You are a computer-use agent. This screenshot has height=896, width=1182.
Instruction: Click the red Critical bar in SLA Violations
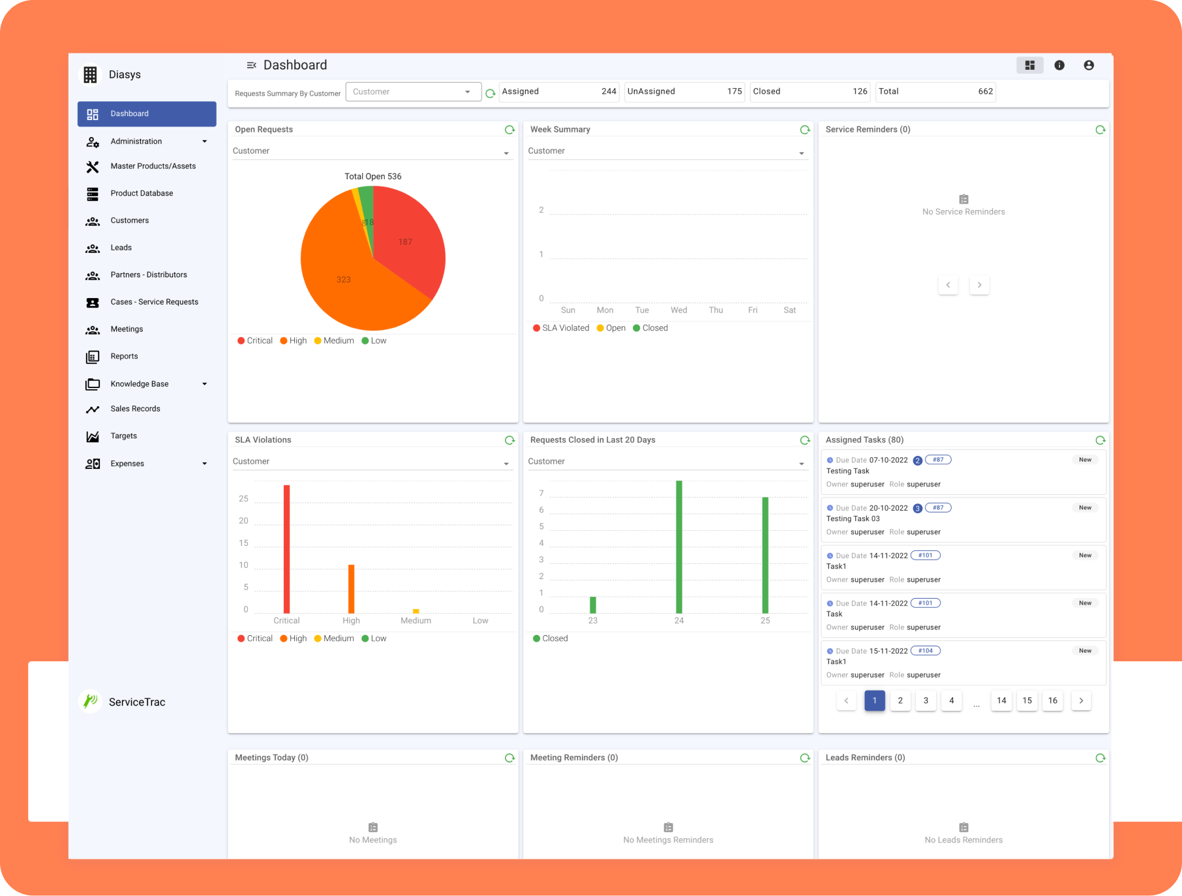[286, 549]
